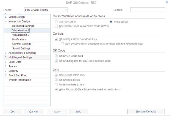
Task: Choose the Wide cursor radio button
Action: 111,22
